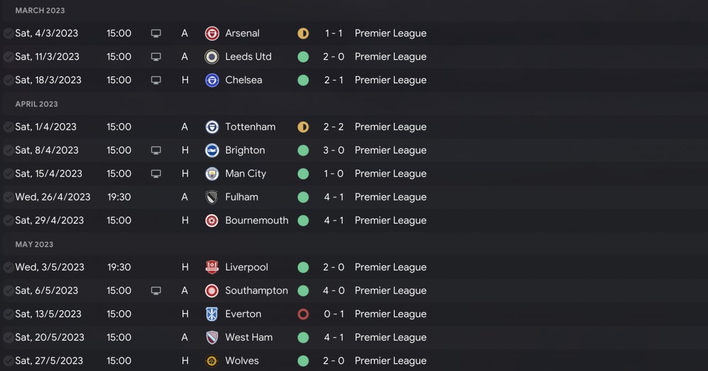Open the 3 - 0 Brighton match result
The height and width of the screenshot is (371, 708).
click(x=334, y=150)
